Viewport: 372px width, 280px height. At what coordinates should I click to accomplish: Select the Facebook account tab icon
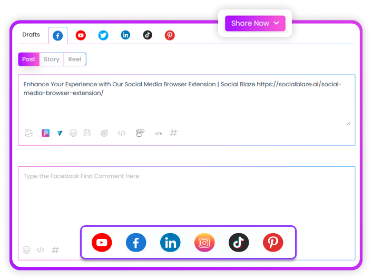[x=57, y=36]
